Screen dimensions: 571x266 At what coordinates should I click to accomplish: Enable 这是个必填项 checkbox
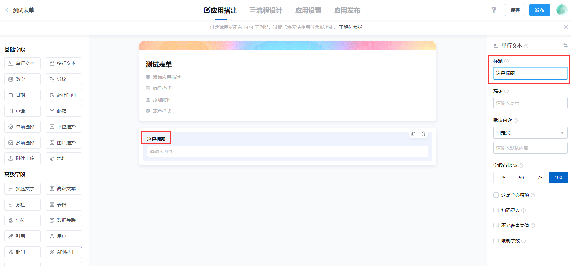(x=496, y=195)
